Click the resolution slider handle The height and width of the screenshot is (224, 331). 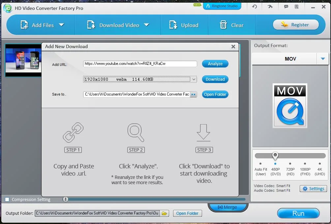click(x=275, y=156)
